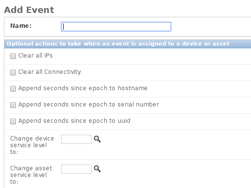Screen dimensions: 251x188
Task: Click the Optional actions section header bar
Action: coord(128,44)
